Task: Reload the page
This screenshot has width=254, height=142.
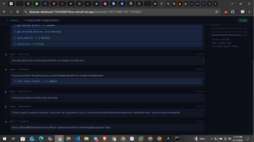Action: point(17,12)
